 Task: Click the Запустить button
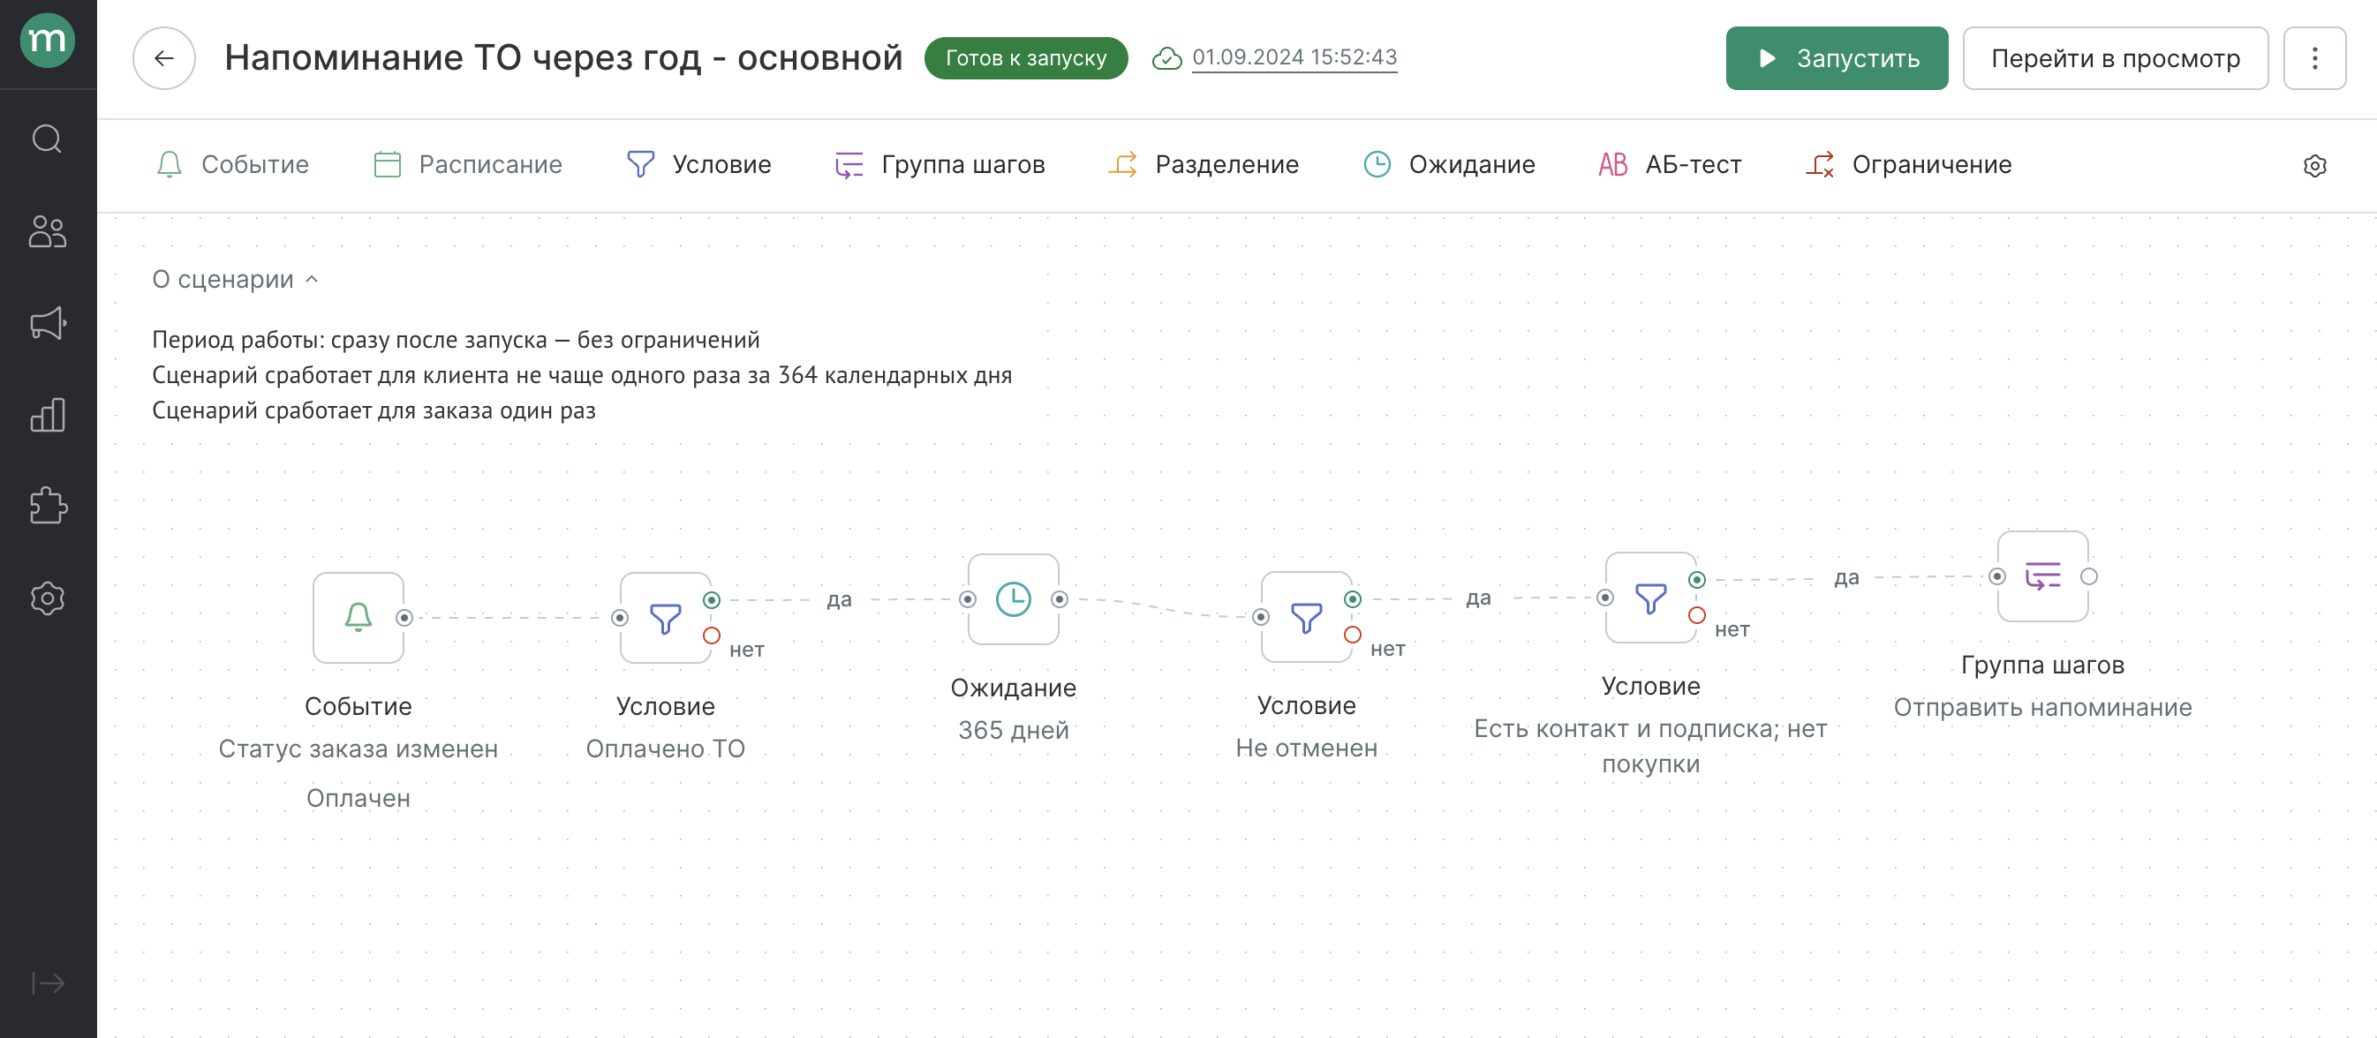point(1837,58)
